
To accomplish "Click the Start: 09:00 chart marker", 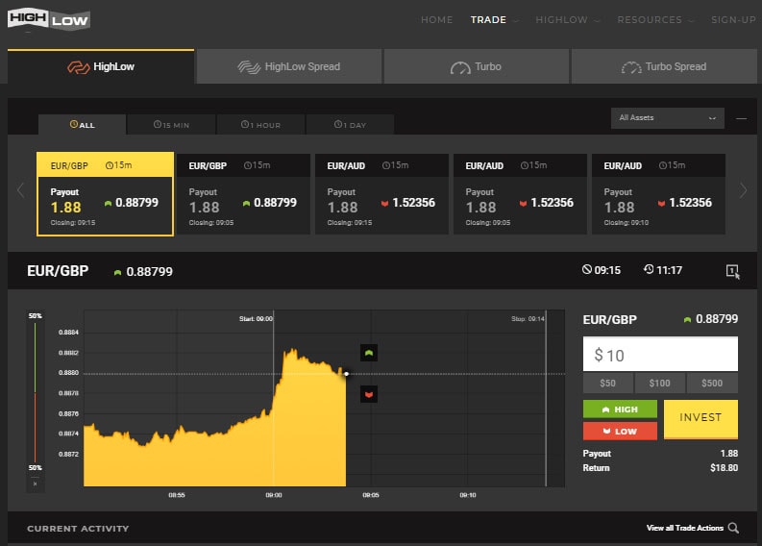I will point(257,319).
